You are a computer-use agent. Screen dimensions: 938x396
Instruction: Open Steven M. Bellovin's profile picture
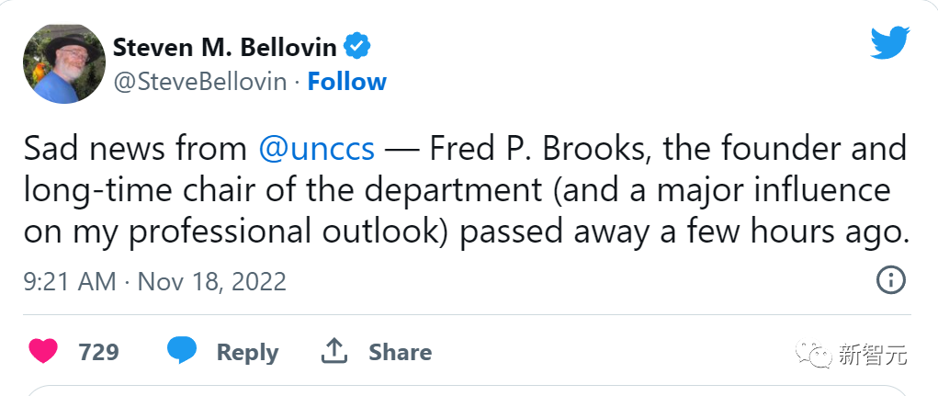pos(62,62)
